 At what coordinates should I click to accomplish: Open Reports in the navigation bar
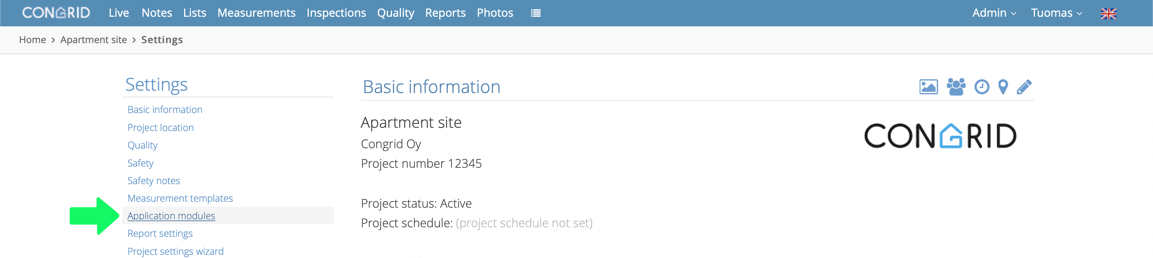(445, 13)
